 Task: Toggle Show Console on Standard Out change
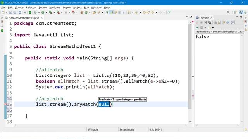point(228,22)
